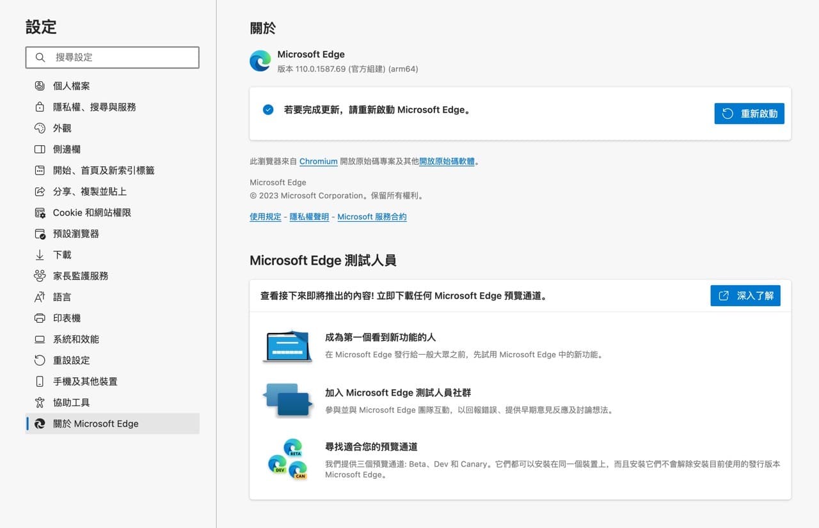819x528 pixels.
Task: Open 手機及其他裝置 settings
Action: (113, 381)
